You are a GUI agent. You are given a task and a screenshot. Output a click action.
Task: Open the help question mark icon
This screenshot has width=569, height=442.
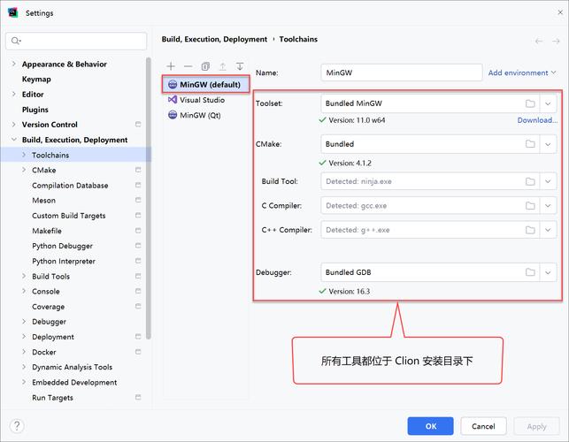(16, 426)
